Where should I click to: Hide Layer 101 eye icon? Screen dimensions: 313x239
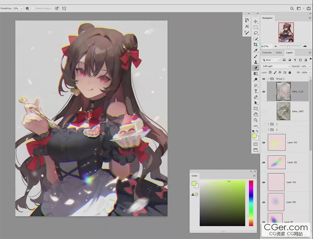click(264, 182)
